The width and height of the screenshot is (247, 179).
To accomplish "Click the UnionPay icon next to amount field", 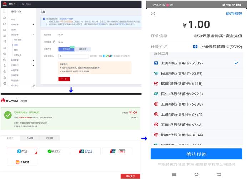I will 111,56.
